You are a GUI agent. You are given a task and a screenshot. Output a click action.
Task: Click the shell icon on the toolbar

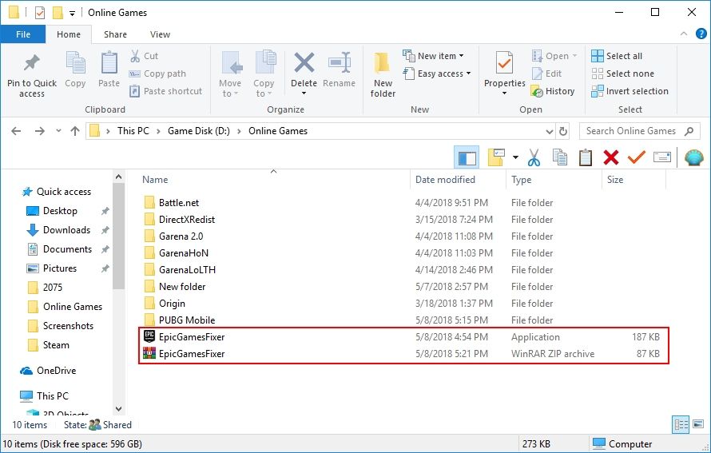693,157
